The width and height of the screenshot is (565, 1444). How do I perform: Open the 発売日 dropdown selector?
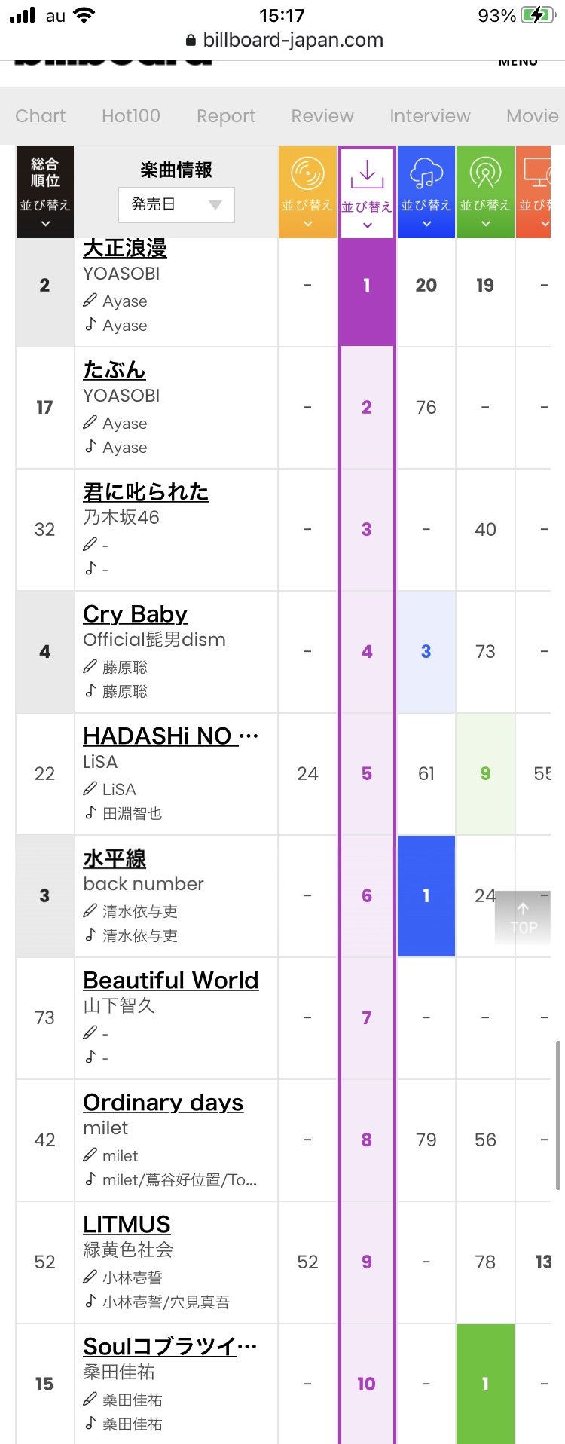pyautogui.click(x=176, y=204)
